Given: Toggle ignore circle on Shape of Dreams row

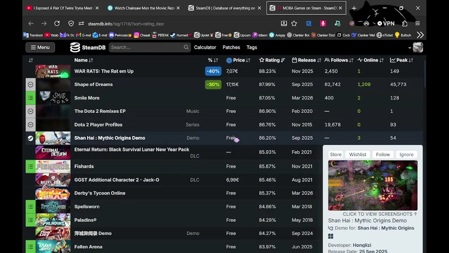Looking at the screenshot, I should pos(31,85).
